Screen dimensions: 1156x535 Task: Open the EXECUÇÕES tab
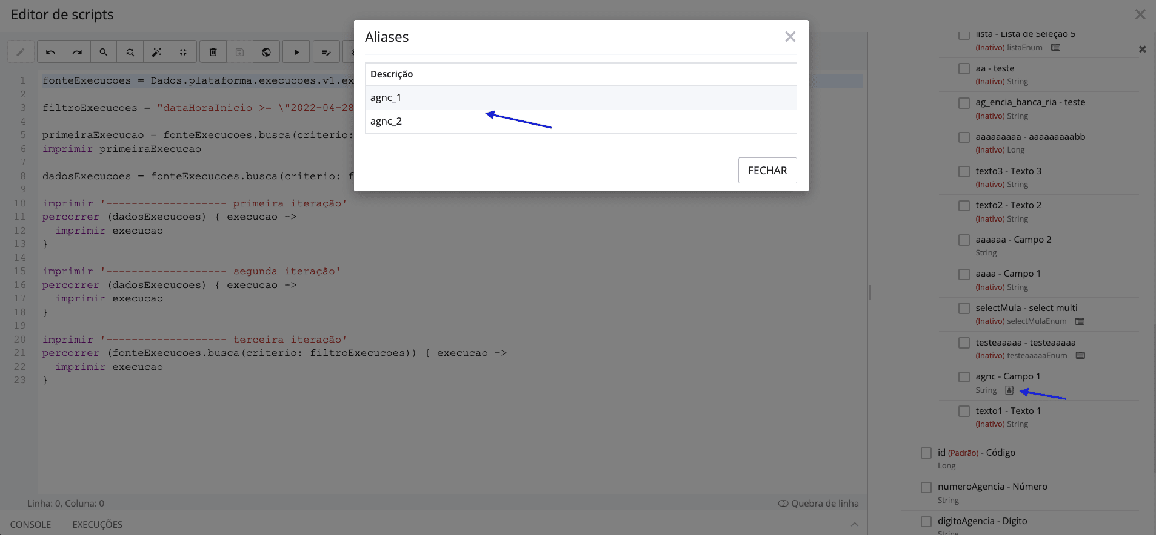point(97,525)
